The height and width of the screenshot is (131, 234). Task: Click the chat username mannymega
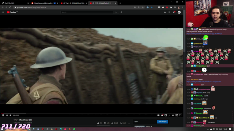tap(198, 108)
